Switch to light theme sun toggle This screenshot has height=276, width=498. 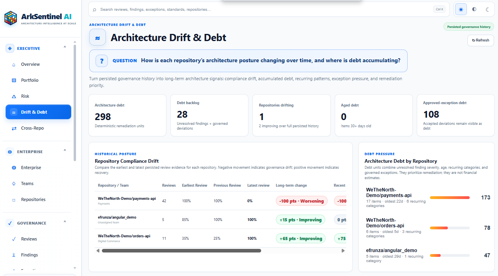461,9
